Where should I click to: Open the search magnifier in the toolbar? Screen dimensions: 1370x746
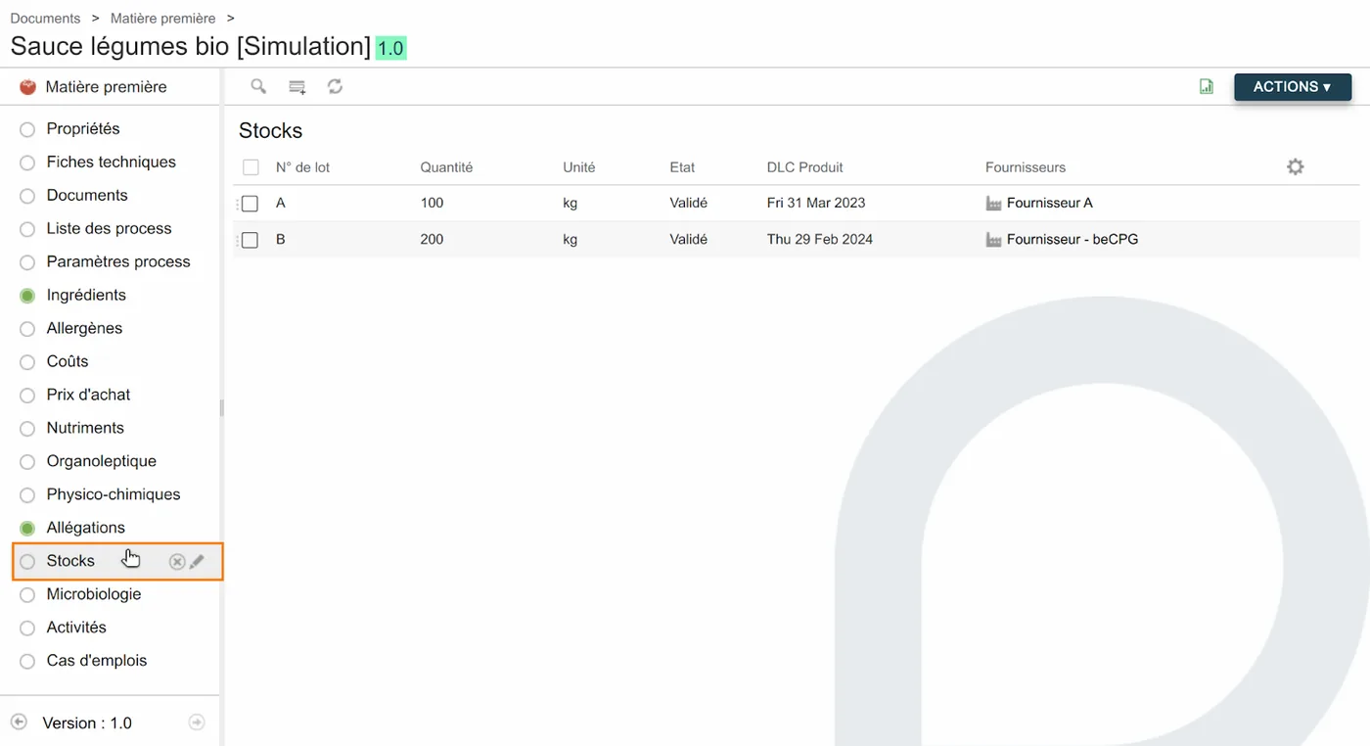(258, 86)
